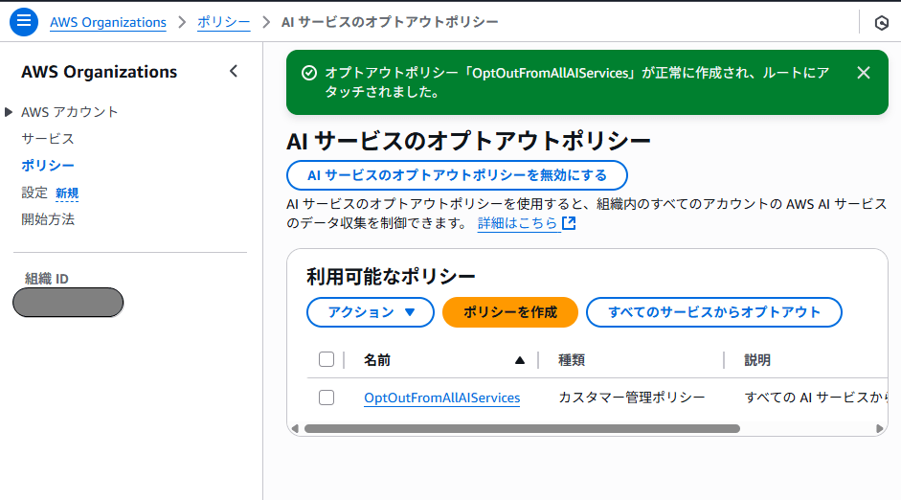Open 開始方法 in the sidebar

[48, 219]
